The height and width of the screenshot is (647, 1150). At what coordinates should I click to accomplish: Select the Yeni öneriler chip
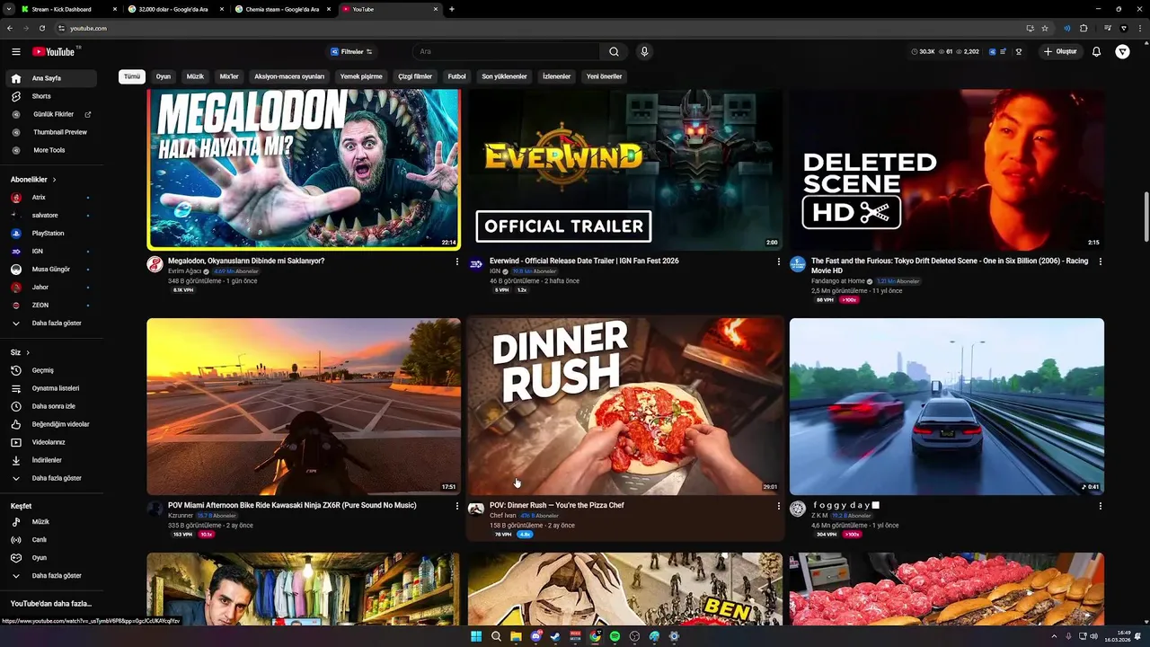(x=605, y=76)
